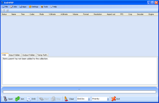
Task: Switch to the Input Folder tab
Action: (x=15, y=55)
